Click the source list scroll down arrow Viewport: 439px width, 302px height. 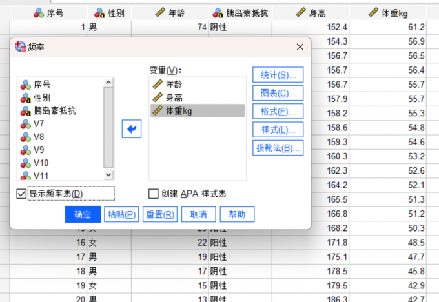[108, 175]
